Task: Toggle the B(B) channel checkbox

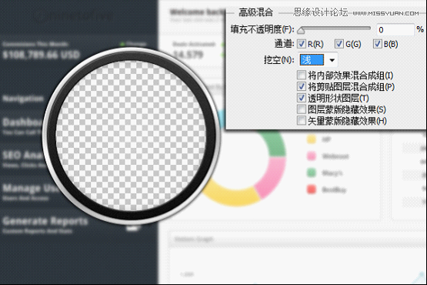Action: pos(377,44)
